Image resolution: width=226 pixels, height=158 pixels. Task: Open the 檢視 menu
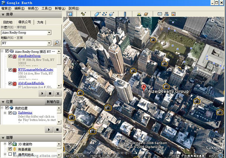(x=33, y=8)
